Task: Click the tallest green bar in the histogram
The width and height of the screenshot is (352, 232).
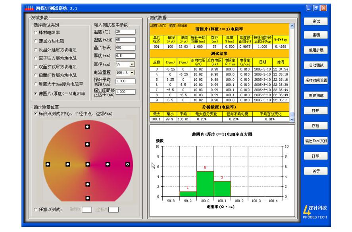Action: (x=205, y=184)
